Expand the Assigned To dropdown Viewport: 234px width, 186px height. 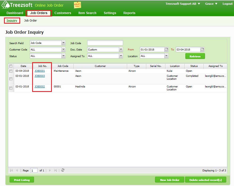coord(121,56)
